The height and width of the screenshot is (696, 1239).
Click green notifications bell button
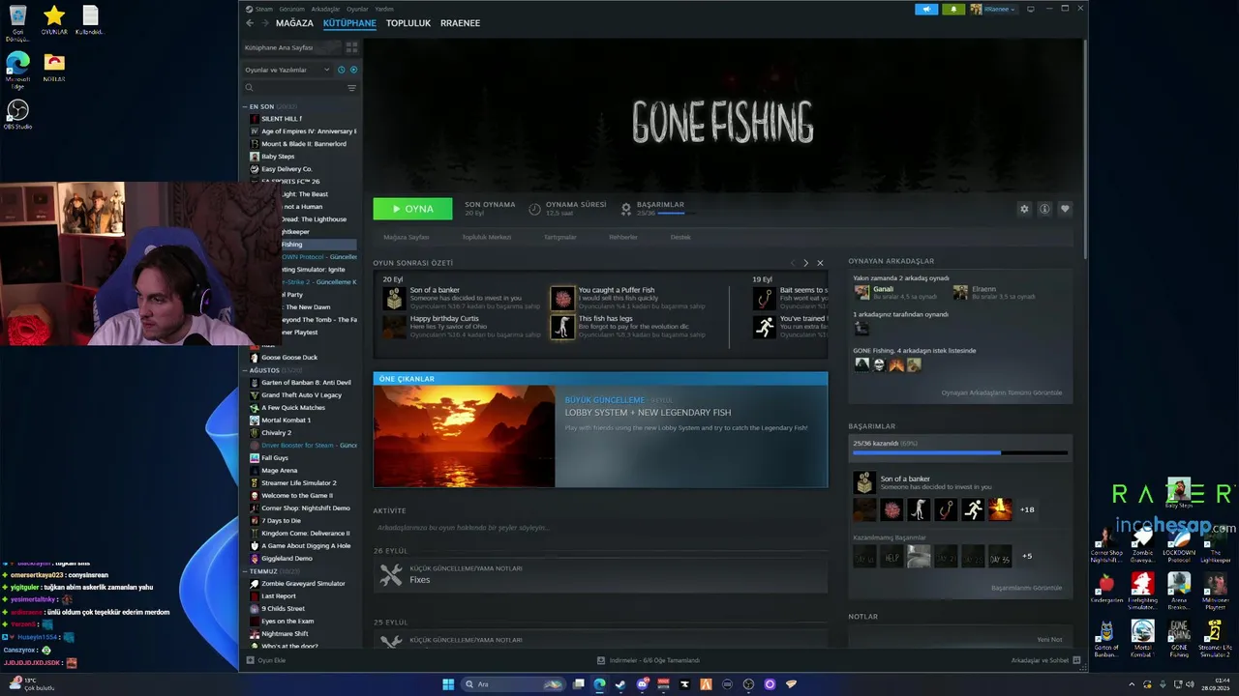(x=953, y=9)
